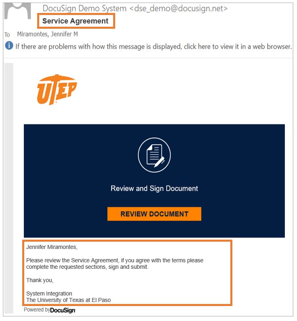This screenshot has width=297, height=321.
Task: Click the To field label
Action: point(7,34)
